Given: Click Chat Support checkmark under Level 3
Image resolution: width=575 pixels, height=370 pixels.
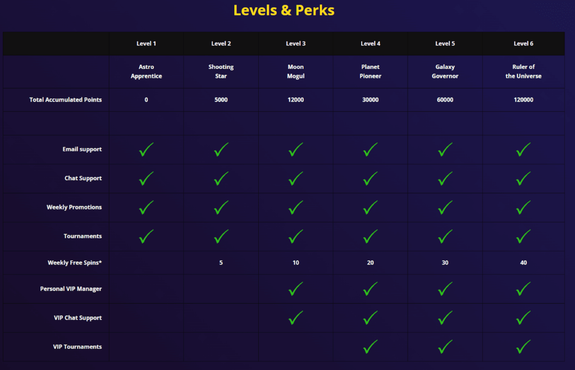Looking at the screenshot, I should (x=295, y=179).
